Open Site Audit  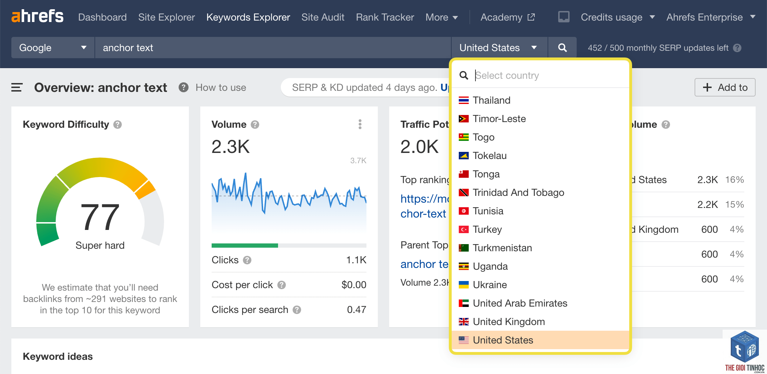(323, 17)
